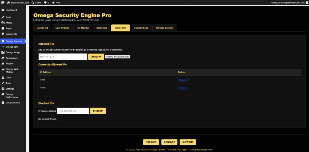Open Posts in the sidebar menu
This screenshot has width=309, height=152.
pos(8,17)
